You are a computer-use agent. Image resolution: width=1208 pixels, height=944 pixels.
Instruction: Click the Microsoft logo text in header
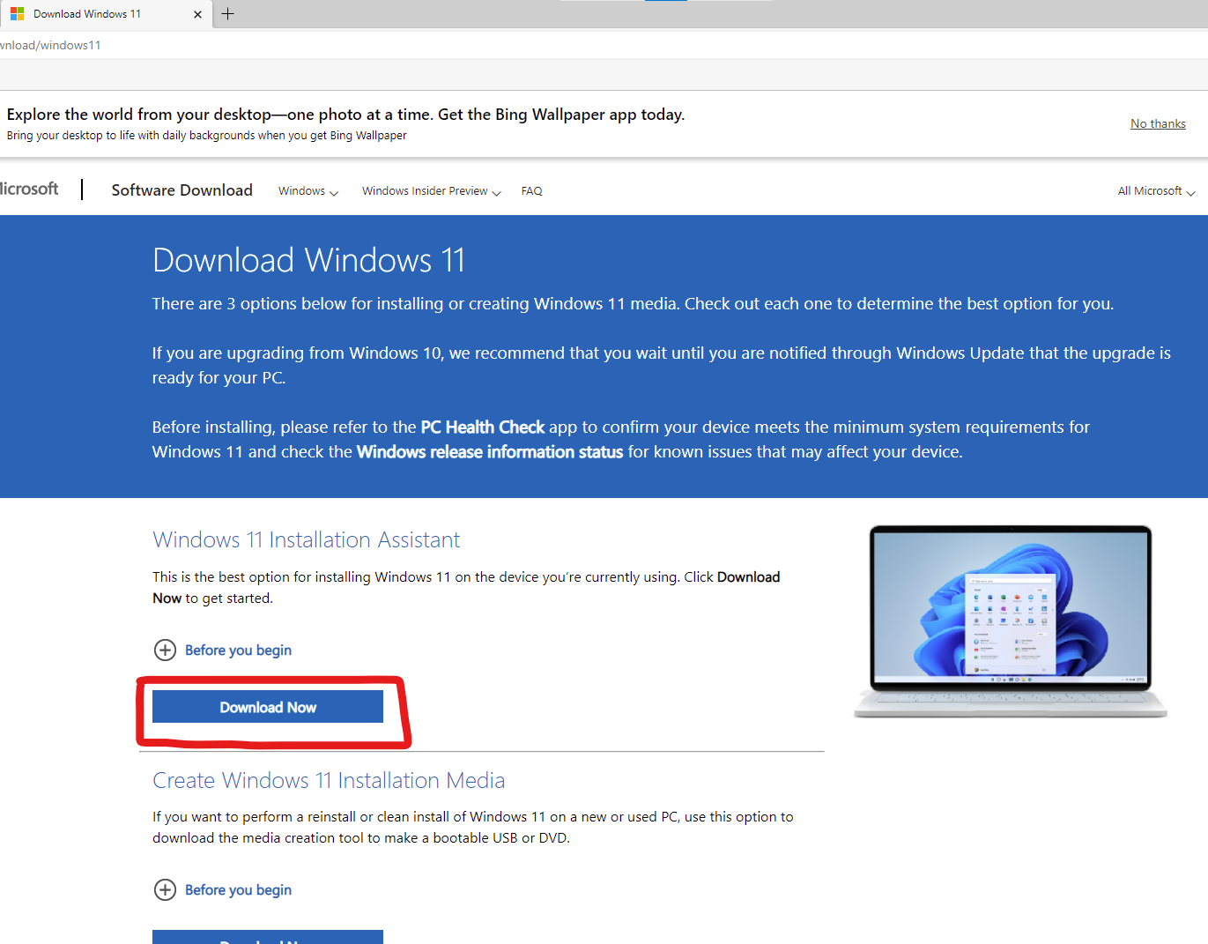(29, 189)
